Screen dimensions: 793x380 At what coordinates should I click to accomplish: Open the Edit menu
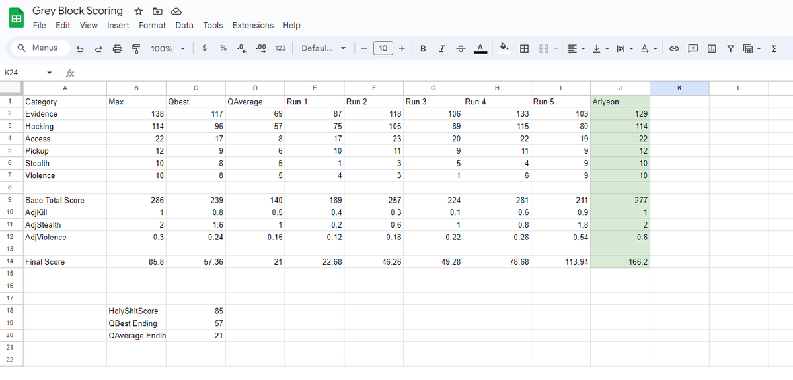[x=63, y=26]
